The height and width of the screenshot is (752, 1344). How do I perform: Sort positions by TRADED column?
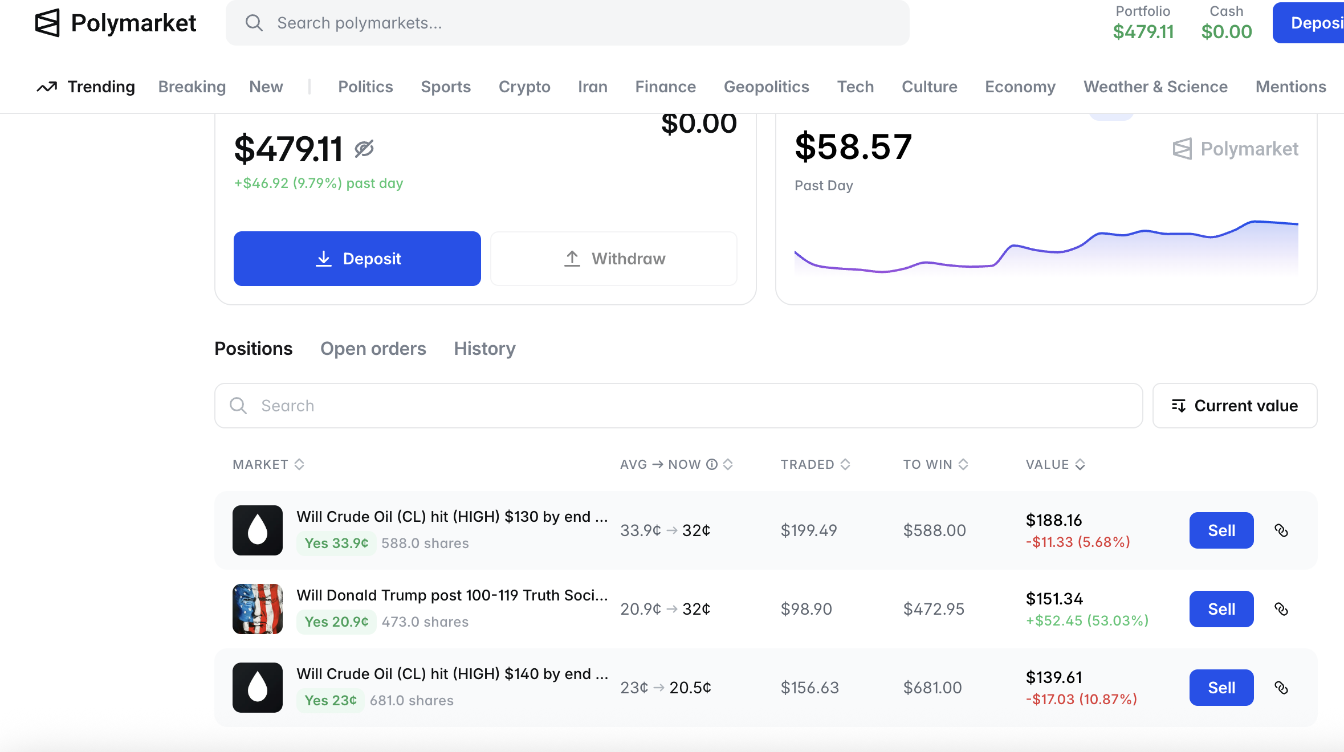tap(815, 464)
